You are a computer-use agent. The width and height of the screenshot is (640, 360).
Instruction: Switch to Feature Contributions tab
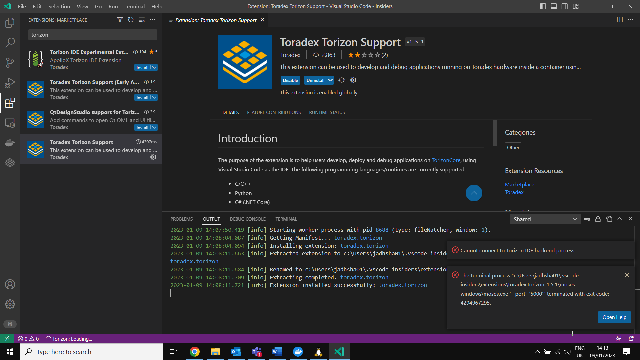click(274, 112)
